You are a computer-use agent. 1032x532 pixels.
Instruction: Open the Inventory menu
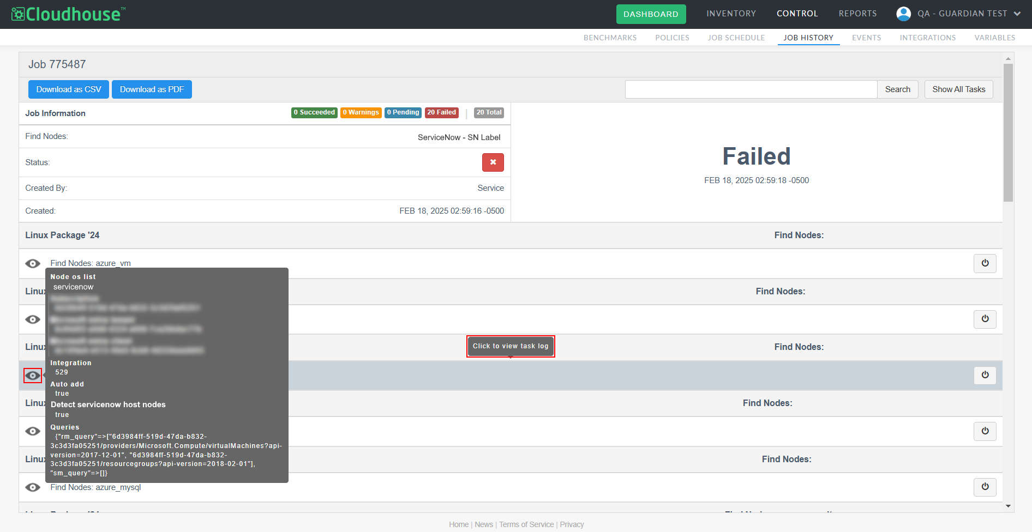click(731, 14)
